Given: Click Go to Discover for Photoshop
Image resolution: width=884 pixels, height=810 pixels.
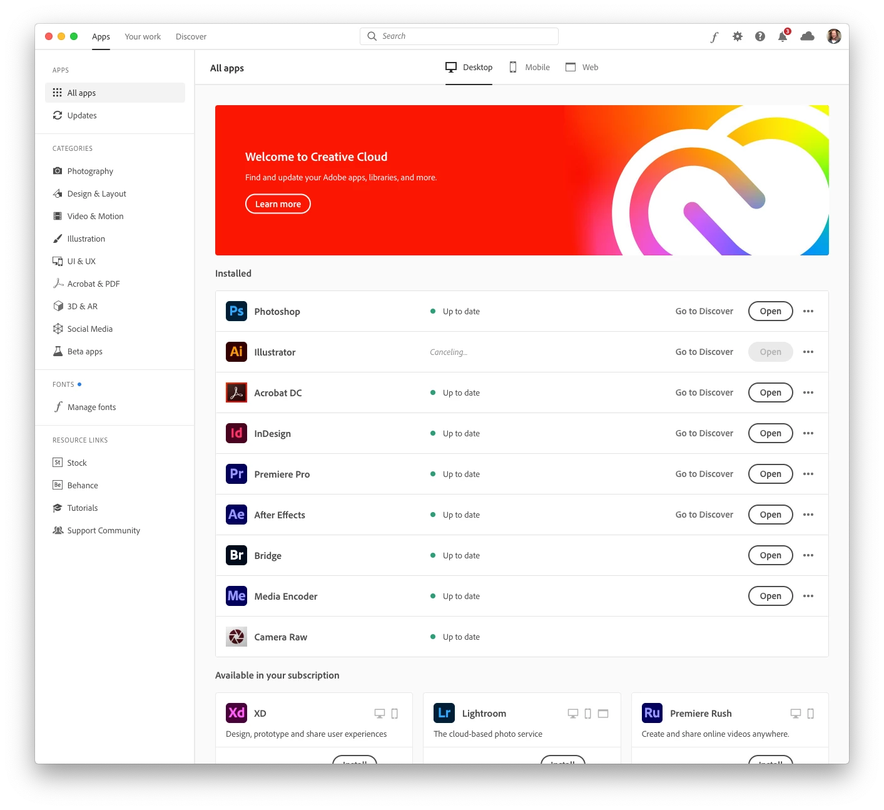Looking at the screenshot, I should point(704,311).
